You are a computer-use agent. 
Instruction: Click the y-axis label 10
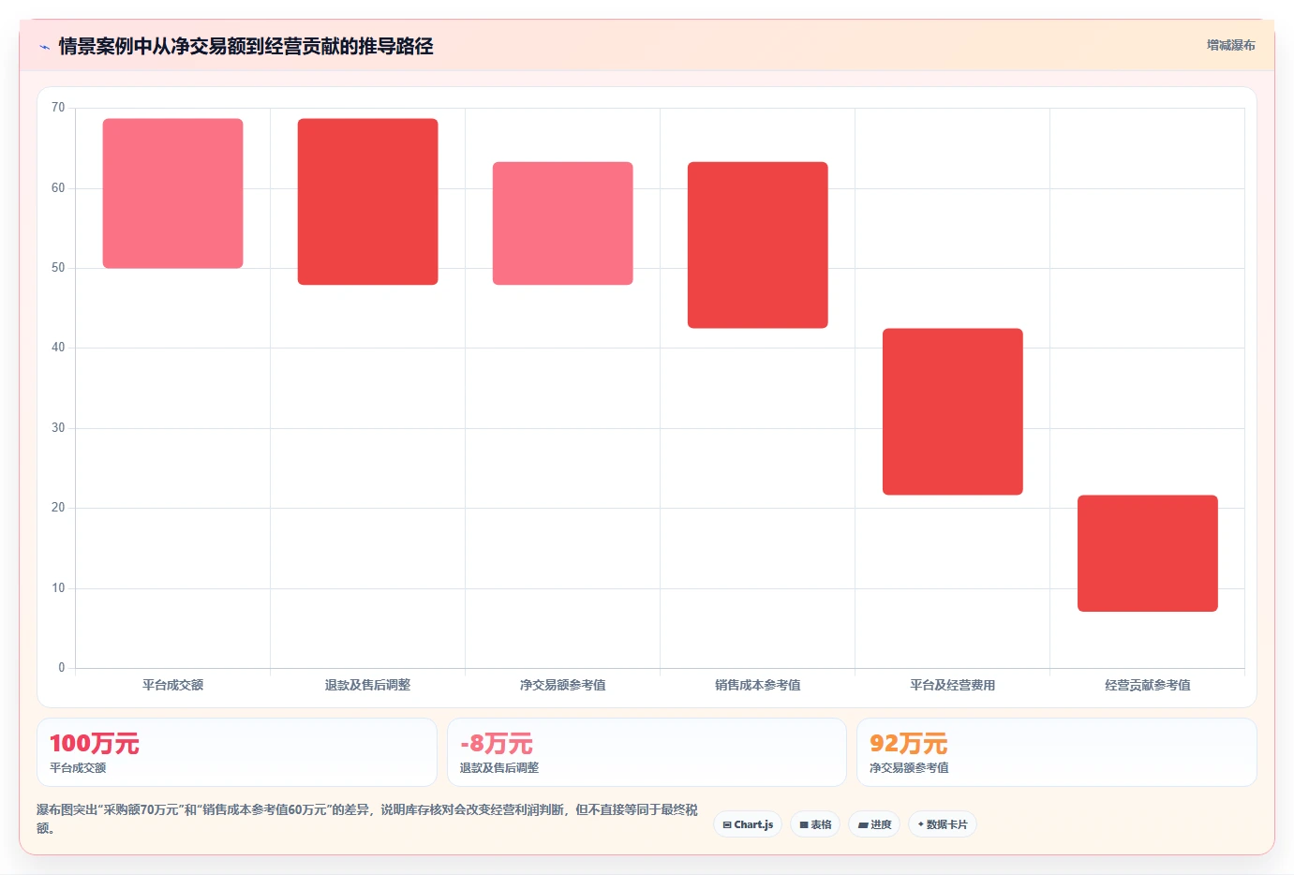[58, 588]
